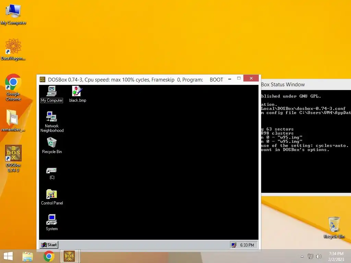Click the Windows 95 Start button
The image size is (351, 263).
(x=49, y=245)
